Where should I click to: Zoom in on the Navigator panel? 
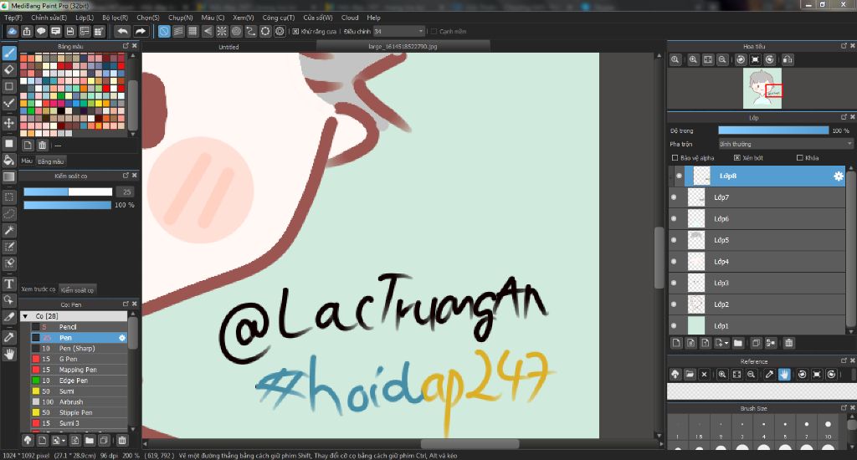(x=693, y=59)
